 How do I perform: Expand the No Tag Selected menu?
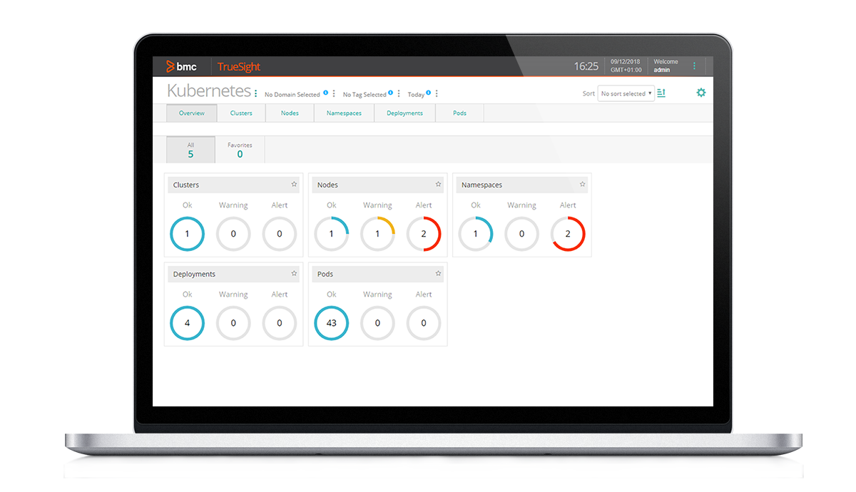(399, 94)
